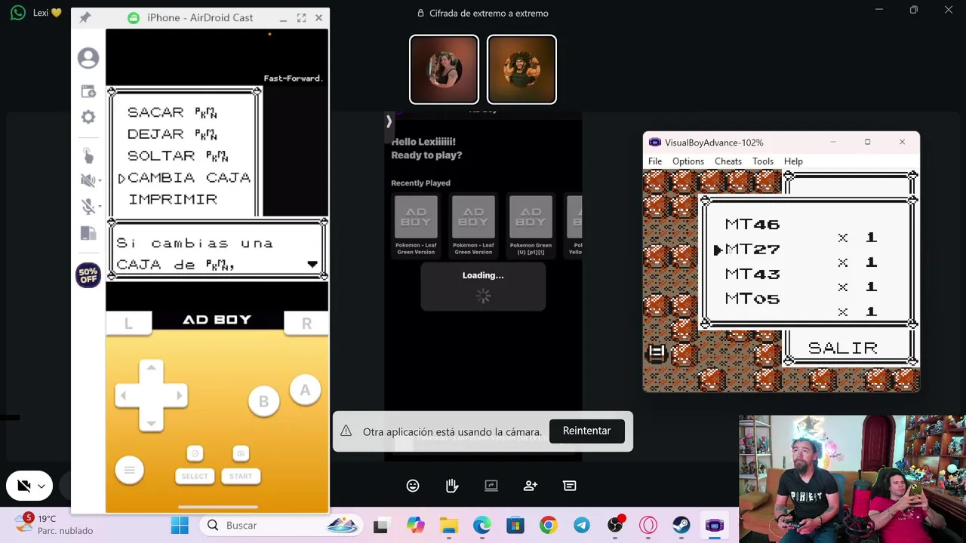The width and height of the screenshot is (966, 543).
Task: Tap the icon above SELECT on the emulator
Action: [x=195, y=453]
